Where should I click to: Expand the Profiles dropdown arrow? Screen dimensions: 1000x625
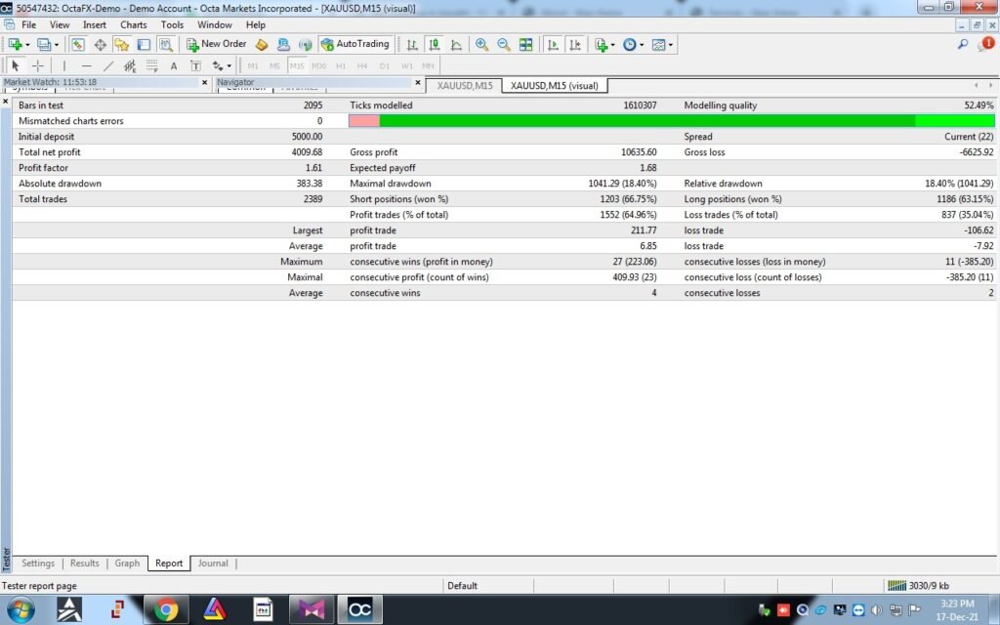point(56,45)
